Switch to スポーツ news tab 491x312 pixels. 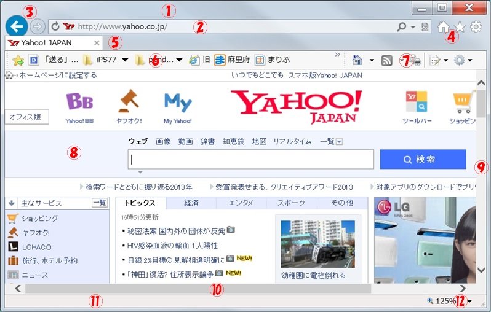[292, 203]
